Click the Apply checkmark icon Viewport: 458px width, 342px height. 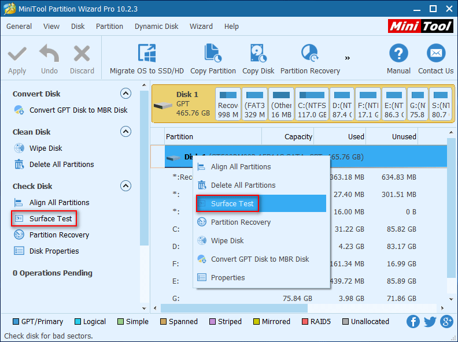point(17,54)
